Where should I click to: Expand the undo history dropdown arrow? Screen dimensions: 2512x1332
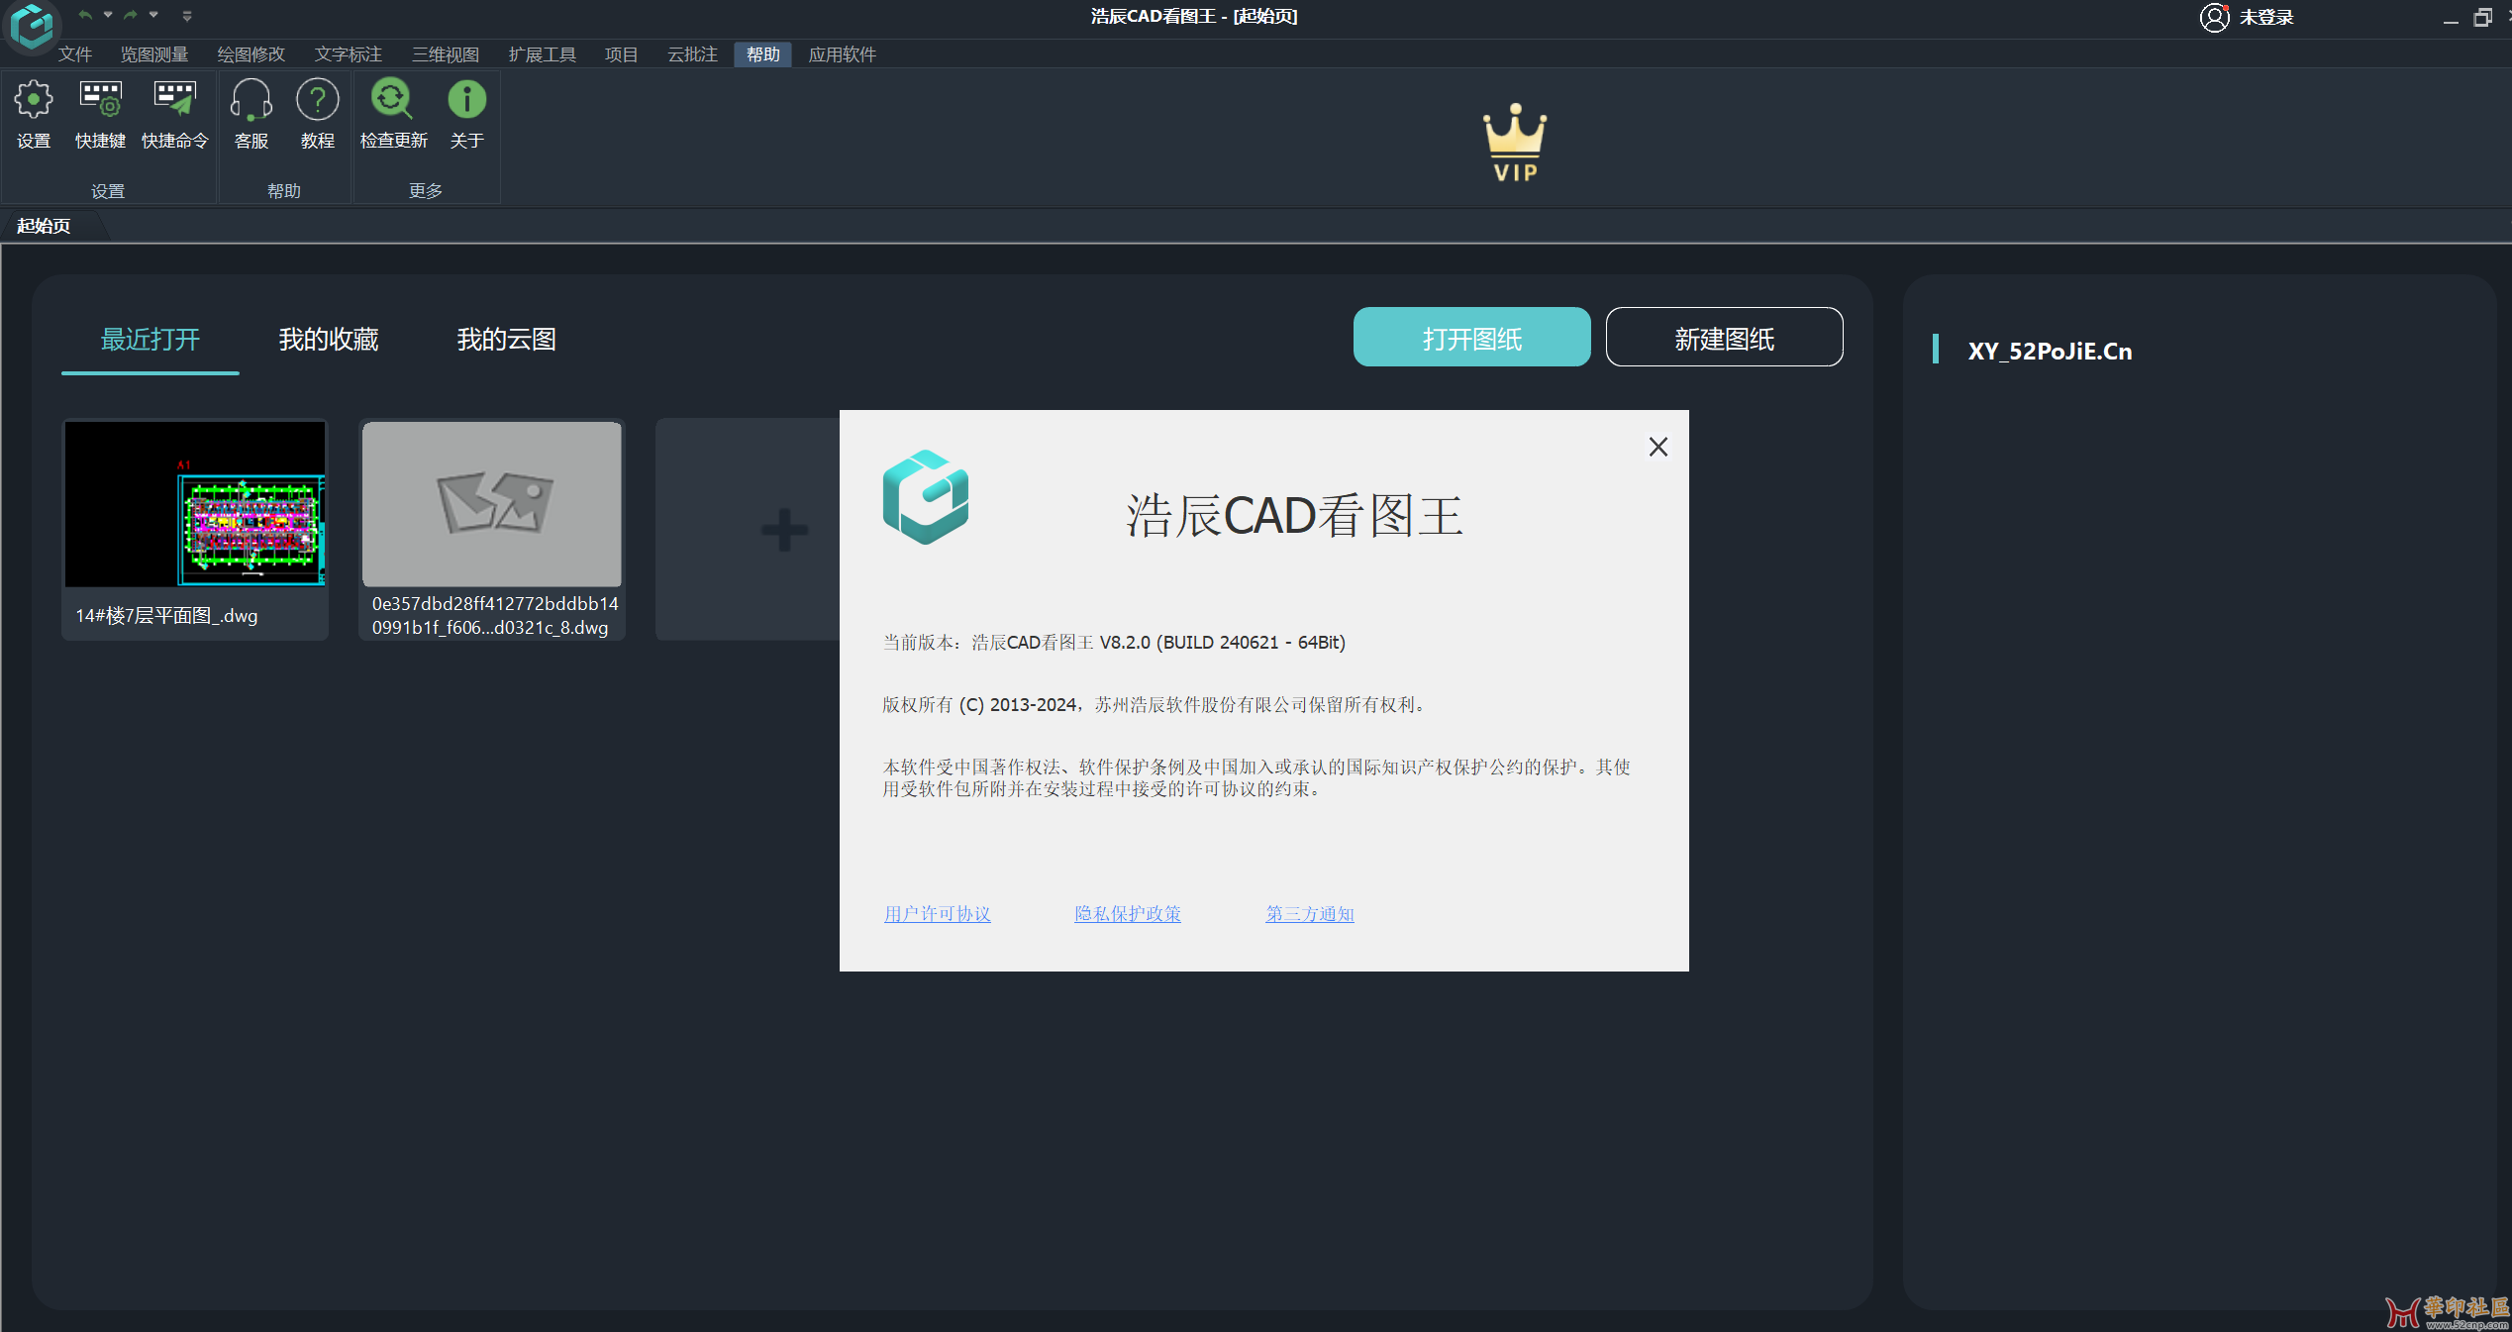click(x=108, y=15)
